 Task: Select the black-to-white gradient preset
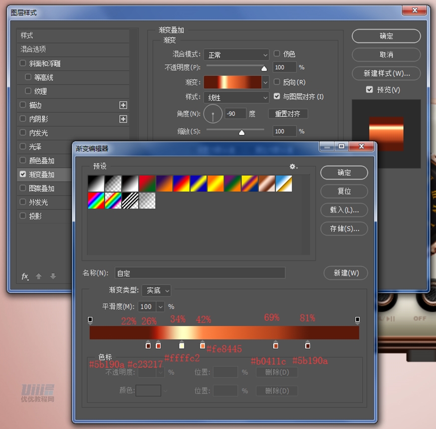pyautogui.click(x=96, y=183)
